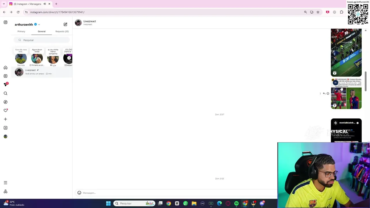Open more options for Ronaldo reel message

[320, 94]
